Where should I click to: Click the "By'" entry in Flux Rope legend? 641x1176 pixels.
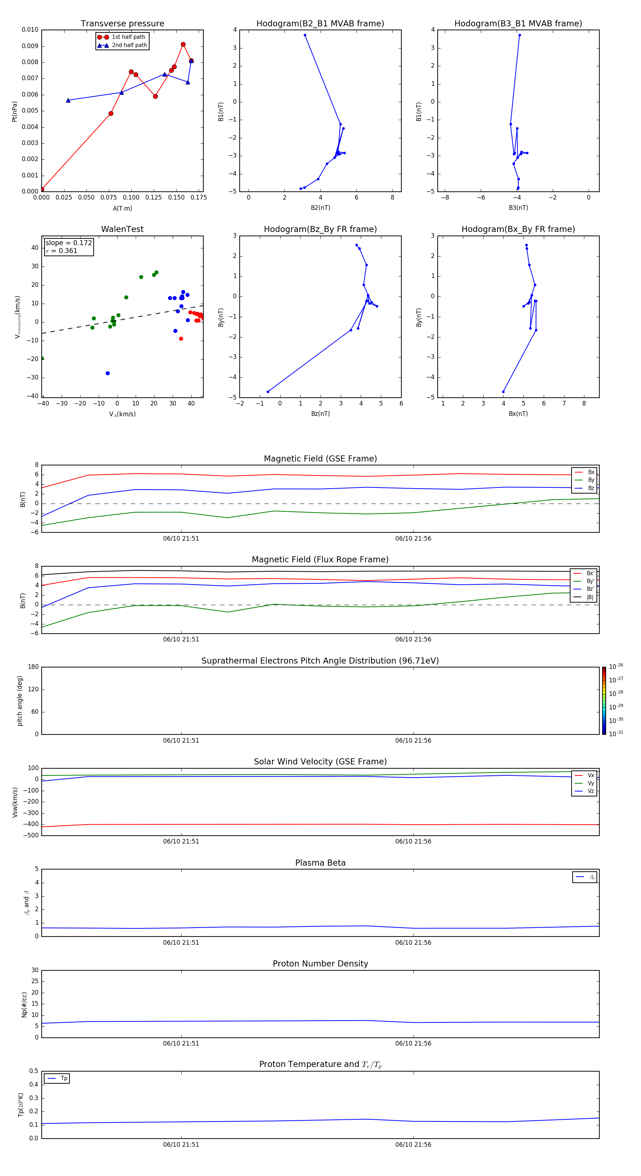click(584, 581)
